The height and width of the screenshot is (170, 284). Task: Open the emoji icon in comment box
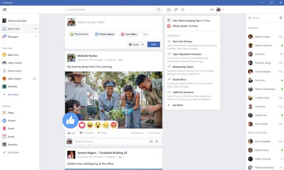coord(157,142)
